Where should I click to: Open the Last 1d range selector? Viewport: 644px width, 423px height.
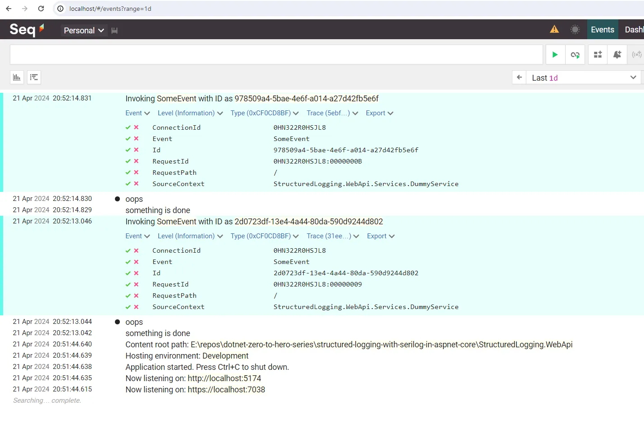click(584, 77)
